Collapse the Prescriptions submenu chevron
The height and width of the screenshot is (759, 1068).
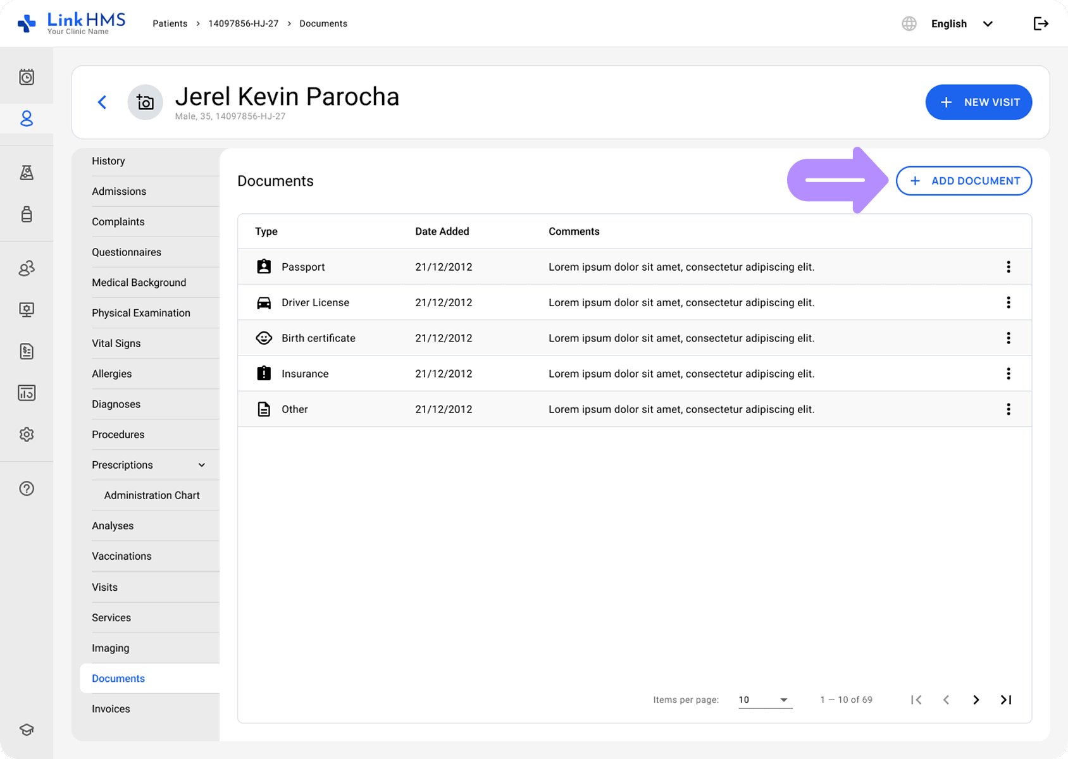(202, 465)
